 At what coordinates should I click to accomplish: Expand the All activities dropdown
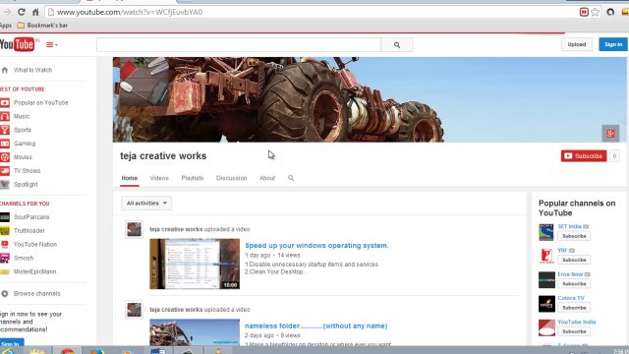(146, 204)
